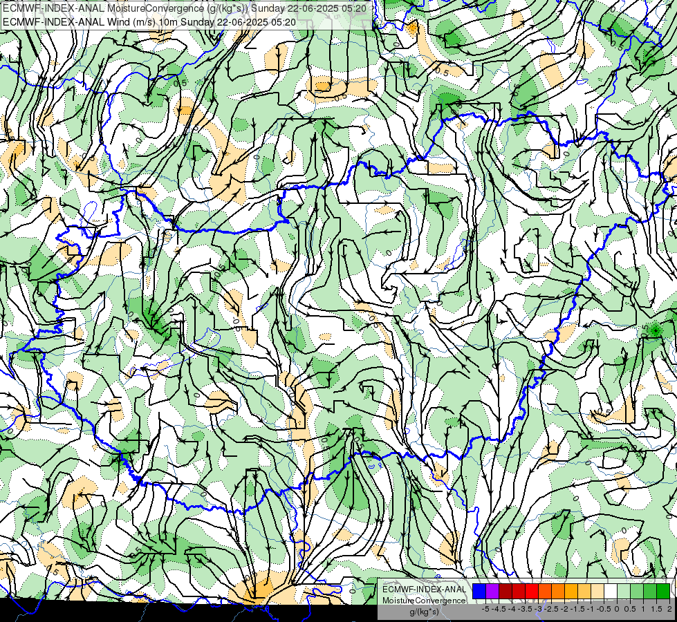Screen dimensions: 677x622
Task: Click the legend unit g/(kg*s)
Action: [x=425, y=612]
